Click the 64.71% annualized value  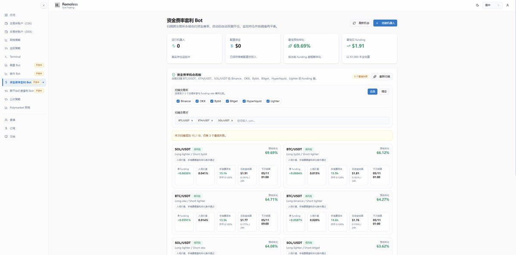tap(271, 199)
